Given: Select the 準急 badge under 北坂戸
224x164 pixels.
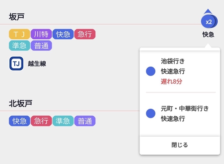Looking at the screenshot, I should coord(63,121).
